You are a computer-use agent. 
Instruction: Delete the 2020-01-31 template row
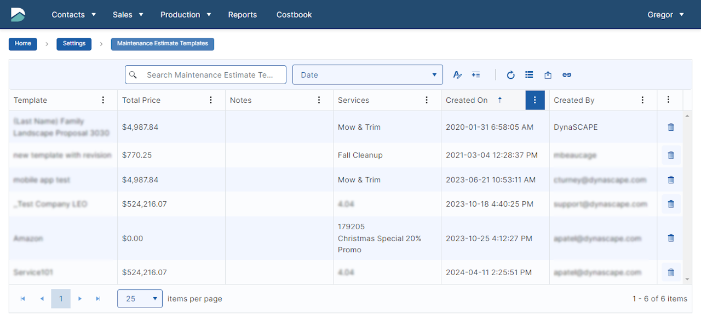coord(671,127)
